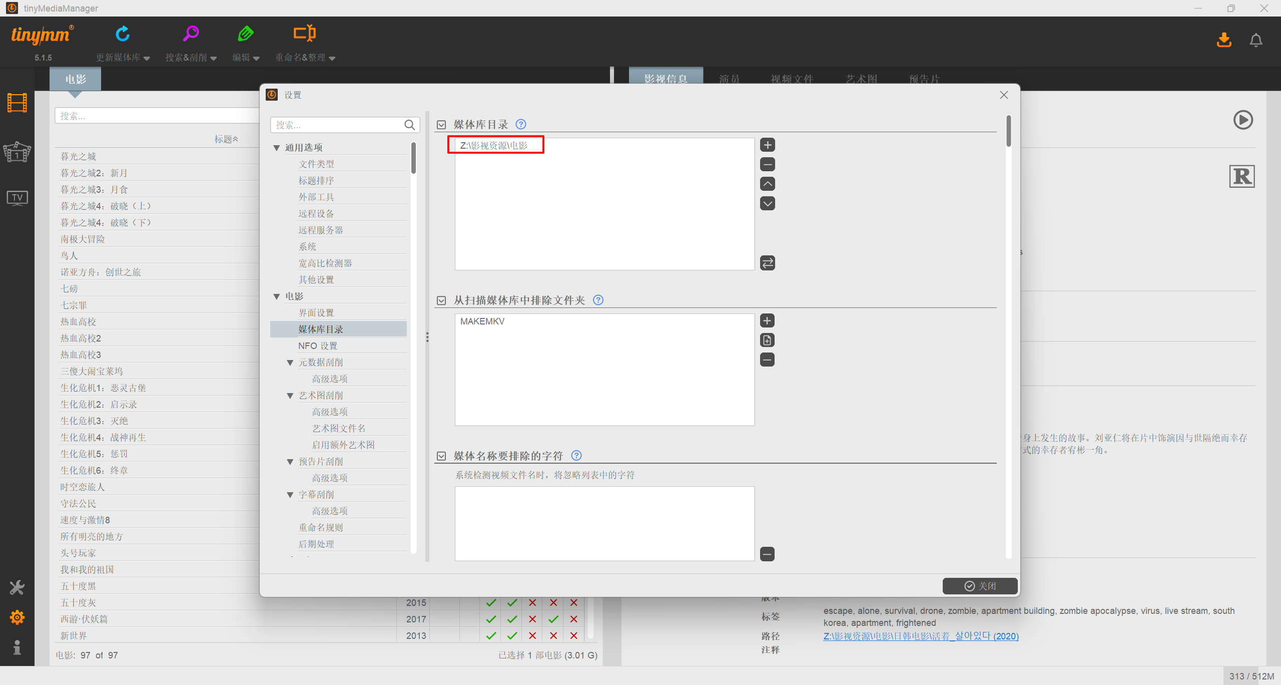
Task: Open the notifications bell
Action: coord(1256,40)
